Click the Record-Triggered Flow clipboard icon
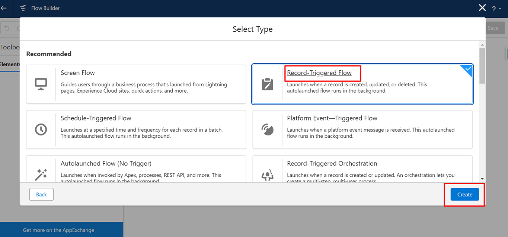This screenshot has height=237, width=508. [267, 84]
